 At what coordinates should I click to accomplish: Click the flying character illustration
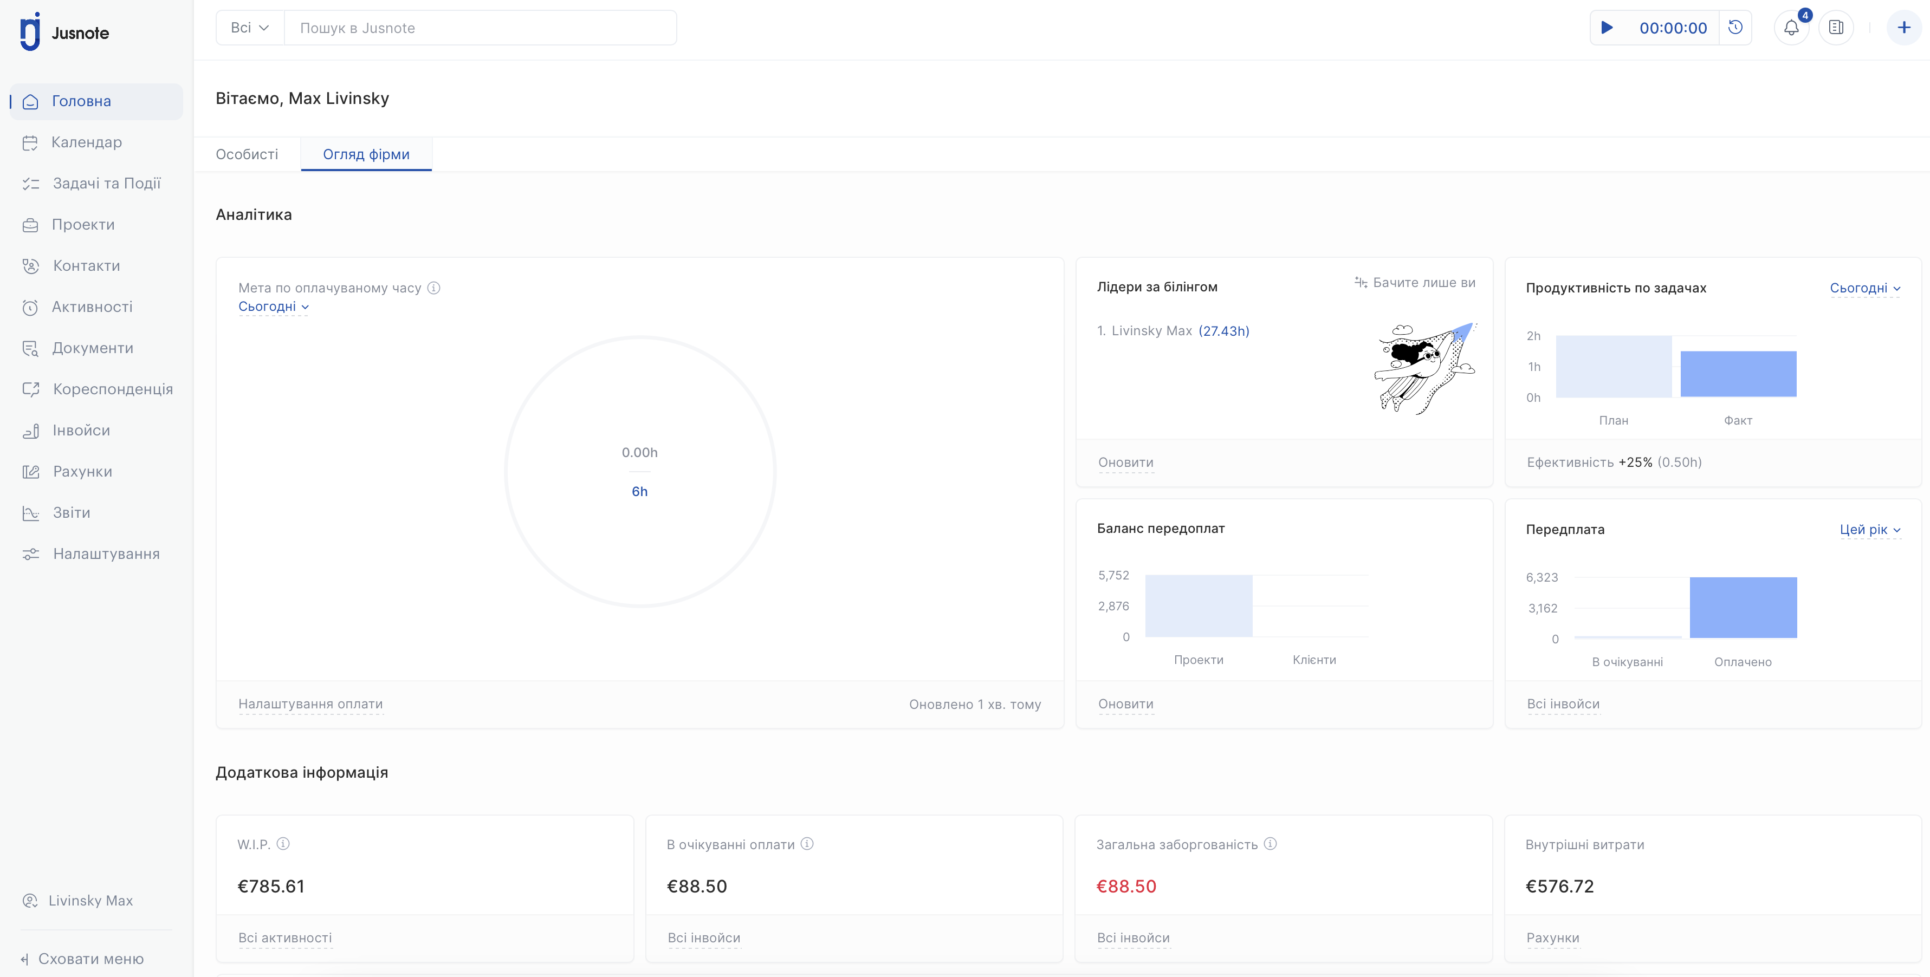pos(1425,368)
